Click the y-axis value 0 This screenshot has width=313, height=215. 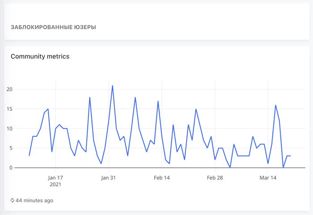(11, 168)
